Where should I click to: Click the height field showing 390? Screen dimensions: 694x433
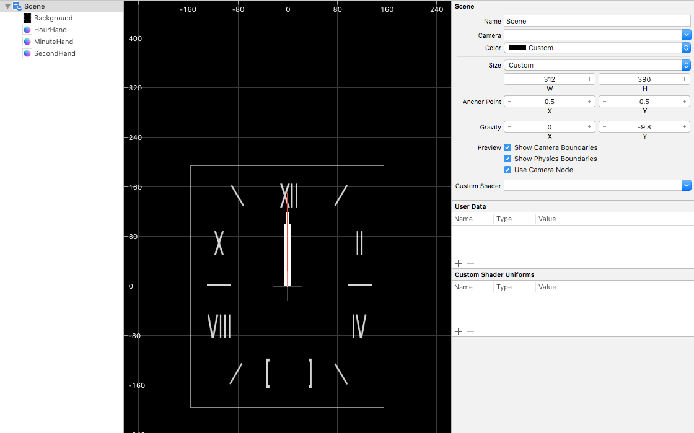[x=644, y=79]
